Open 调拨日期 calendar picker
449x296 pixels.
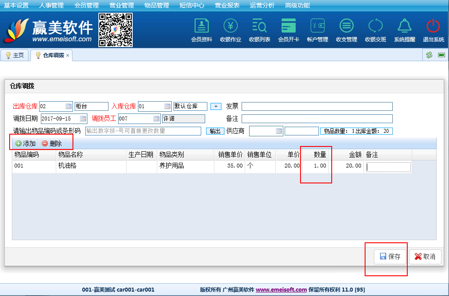click(x=83, y=119)
